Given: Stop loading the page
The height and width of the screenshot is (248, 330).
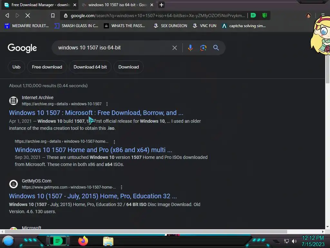Looking at the screenshot, I should [x=28, y=15].
